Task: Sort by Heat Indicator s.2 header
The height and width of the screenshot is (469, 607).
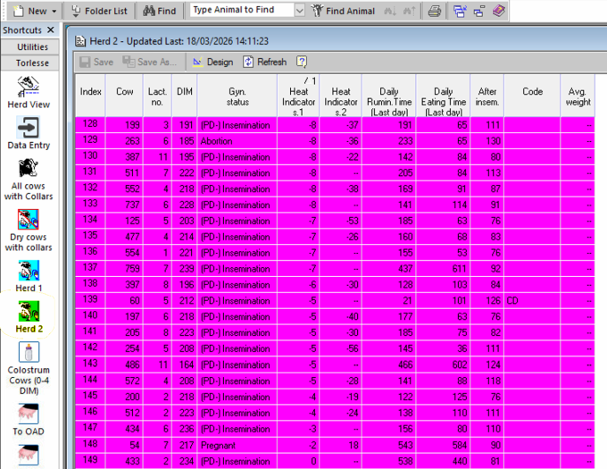Action: pos(340,96)
